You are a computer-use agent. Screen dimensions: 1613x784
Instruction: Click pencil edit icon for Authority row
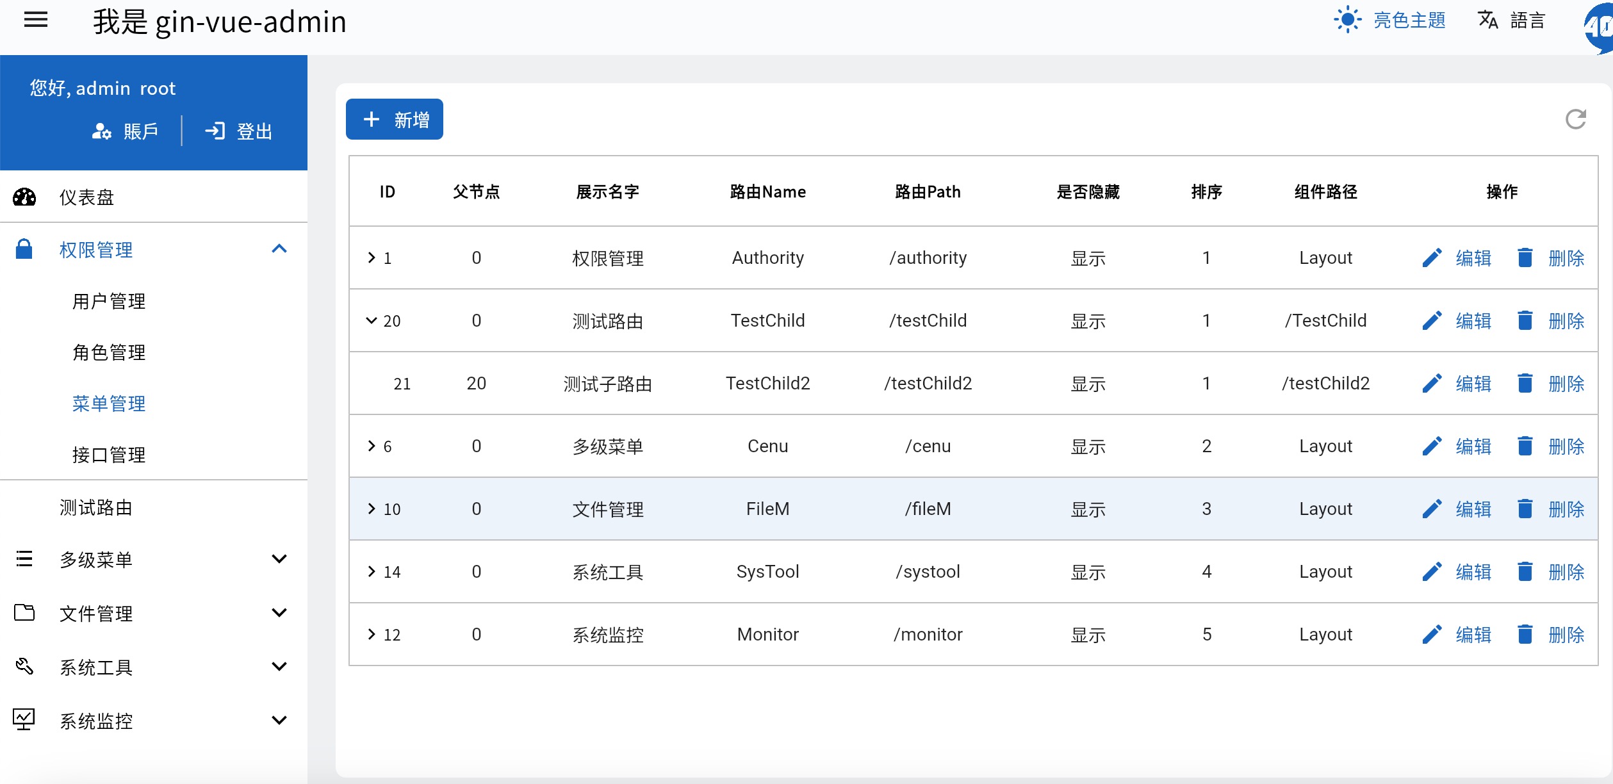(1432, 258)
